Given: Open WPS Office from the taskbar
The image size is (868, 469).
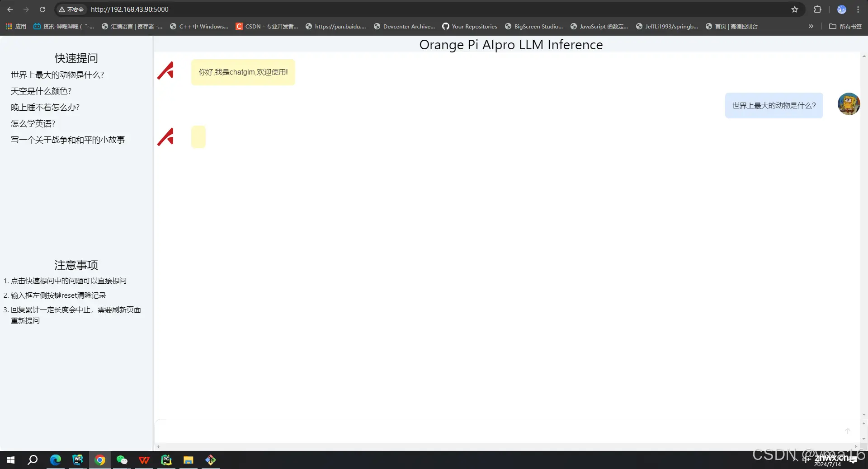Looking at the screenshot, I should 144,460.
